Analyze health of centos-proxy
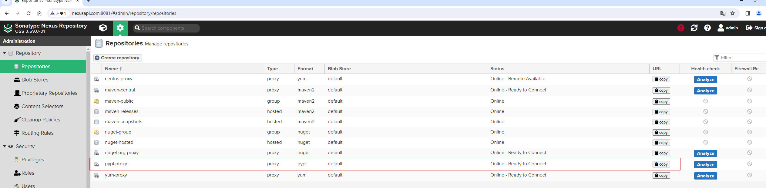This screenshot has width=766, height=188. 705,80
